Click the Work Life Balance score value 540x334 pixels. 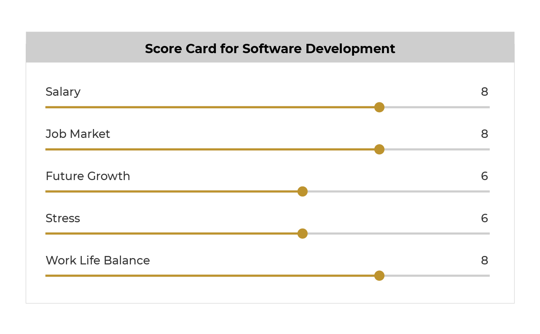pos(485,261)
